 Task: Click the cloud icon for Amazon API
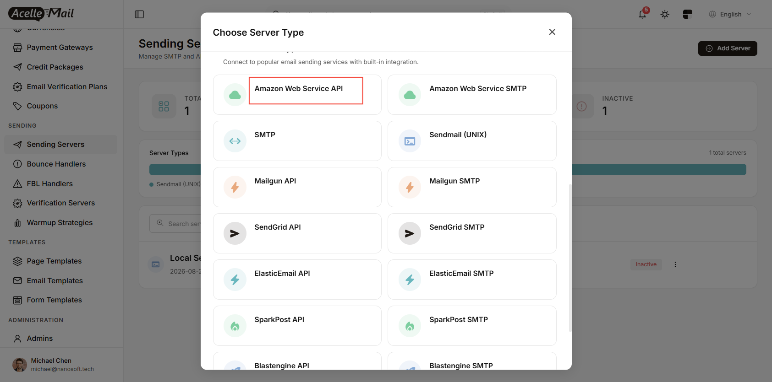(x=235, y=95)
